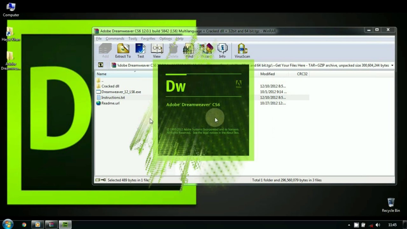Open the media player taskbar icon
The height and width of the screenshot is (229, 407).
38,225
